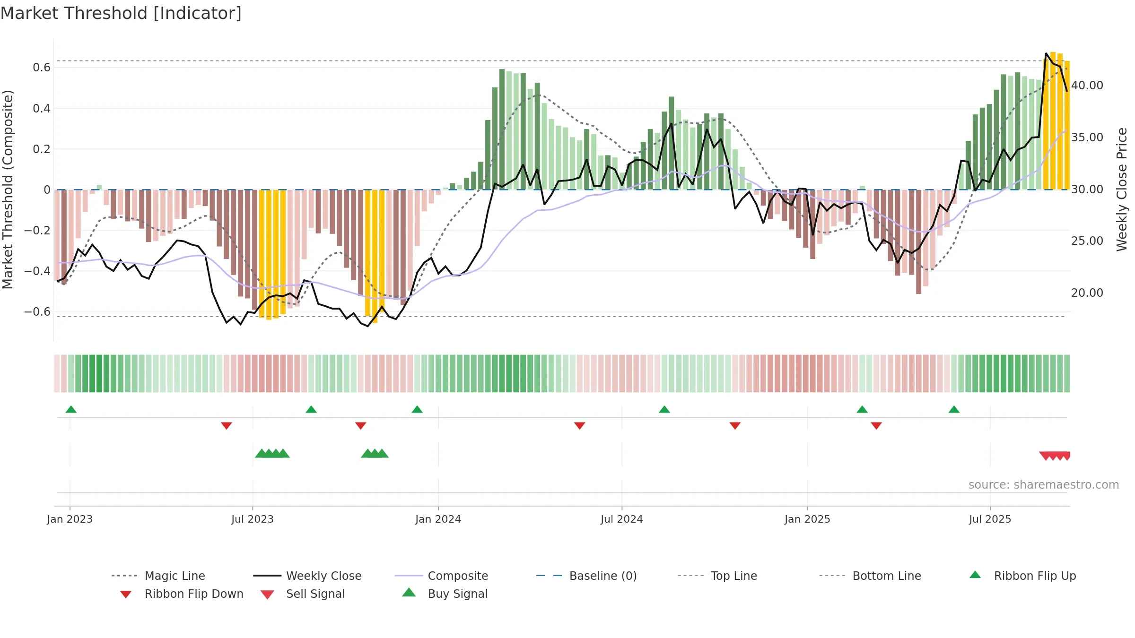Toggle Ribbon Flip Down legend entry
1135x638 pixels.
[x=182, y=594]
